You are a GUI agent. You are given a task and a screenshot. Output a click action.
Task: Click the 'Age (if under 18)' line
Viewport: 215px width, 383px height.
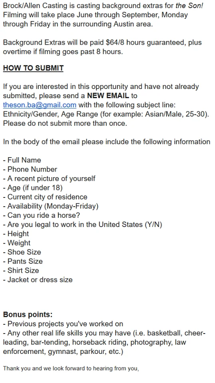coord(33,188)
